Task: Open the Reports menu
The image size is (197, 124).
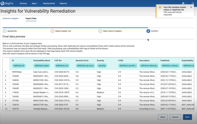Action: [63, 3]
